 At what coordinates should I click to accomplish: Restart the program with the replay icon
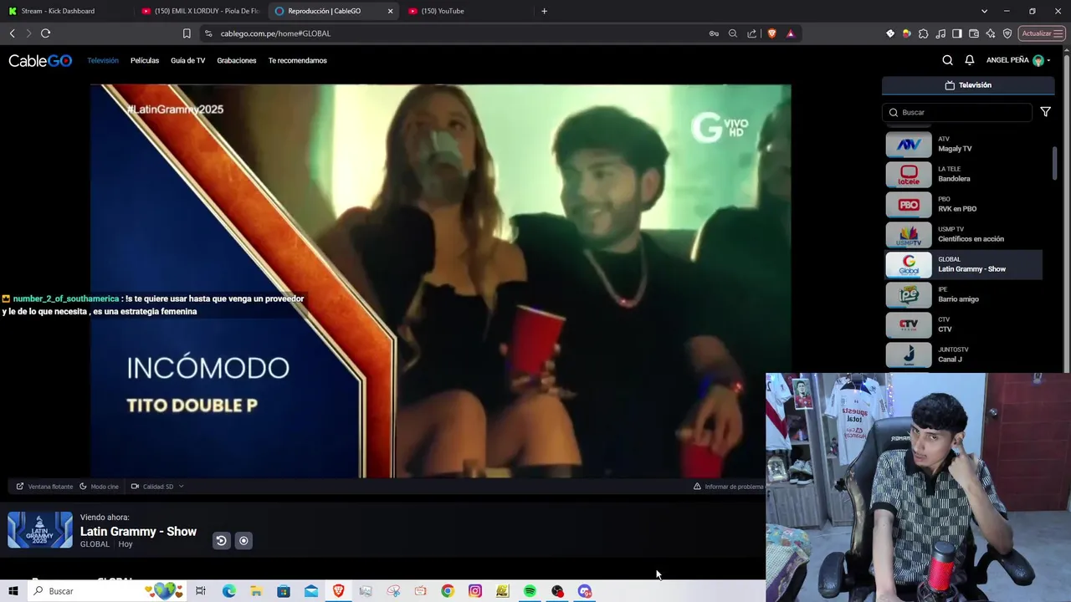[221, 541]
